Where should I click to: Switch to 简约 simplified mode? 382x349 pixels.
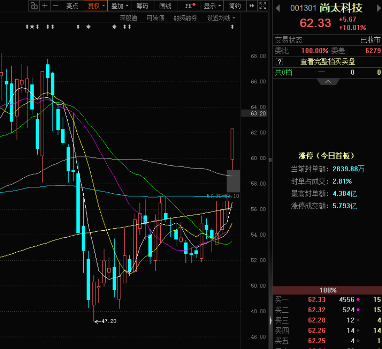coord(235,6)
